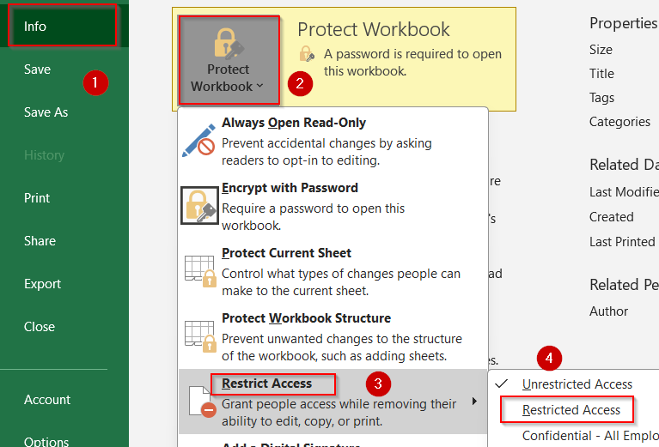Click the document minus icon for Restrict Access
Image resolution: width=659 pixels, height=447 pixels.
202,402
